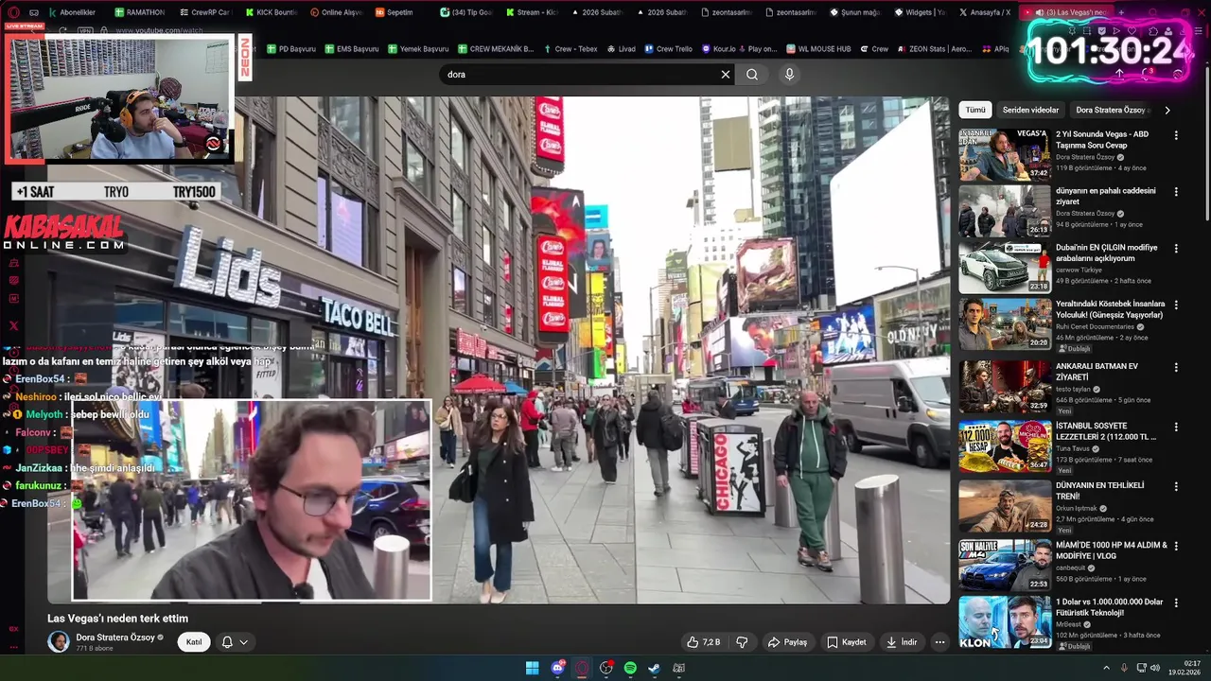Open the Paylaş share dialog
Image resolution: width=1211 pixels, height=681 pixels.
click(x=787, y=642)
